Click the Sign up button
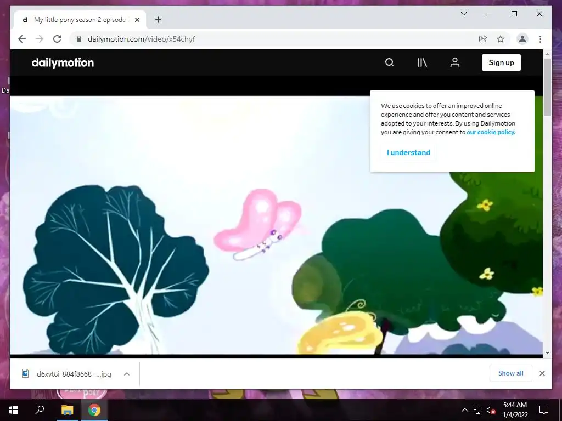The height and width of the screenshot is (421, 562). point(501,62)
